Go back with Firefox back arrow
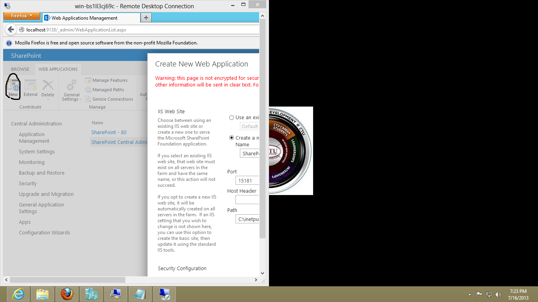 click(x=11, y=29)
